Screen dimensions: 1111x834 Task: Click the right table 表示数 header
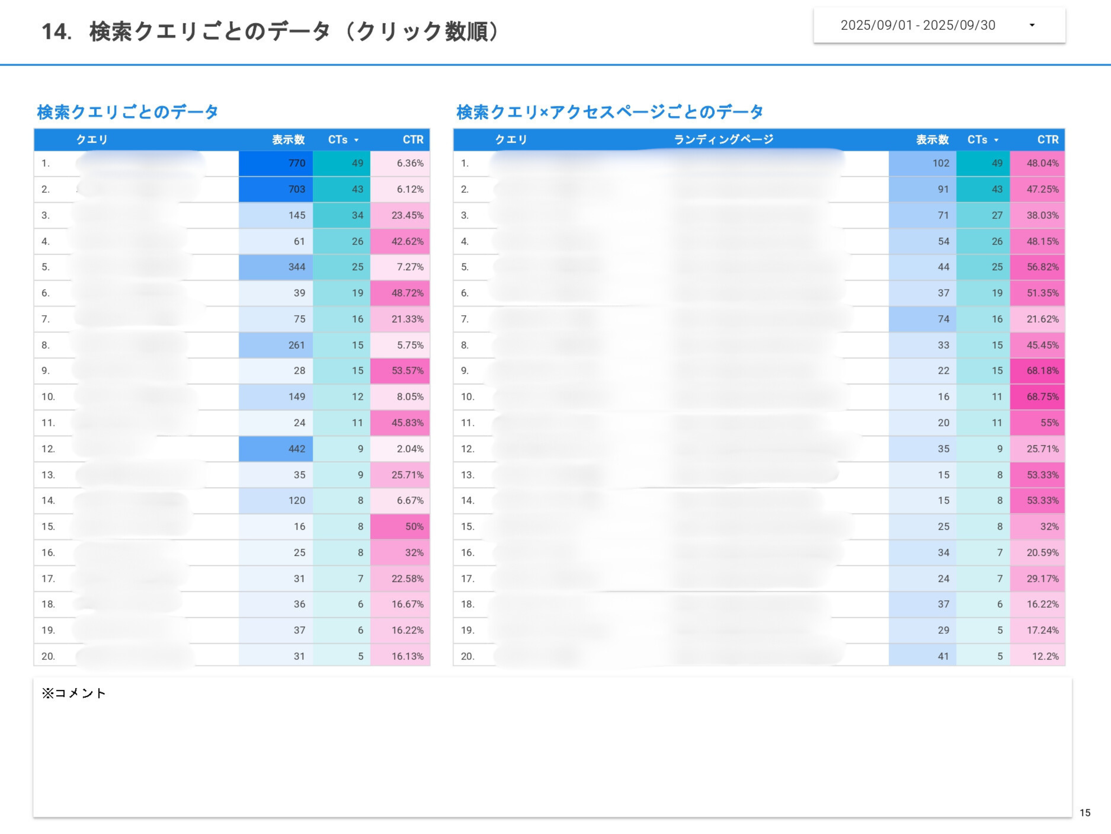(932, 140)
